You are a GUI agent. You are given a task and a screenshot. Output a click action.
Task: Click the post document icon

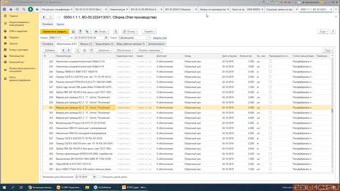tap(80, 32)
